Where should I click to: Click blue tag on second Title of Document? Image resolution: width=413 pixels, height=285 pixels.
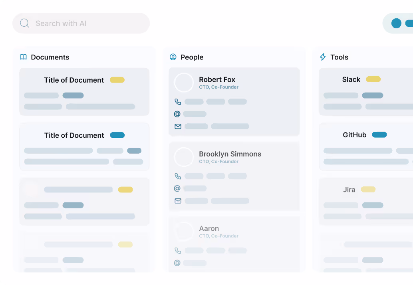coord(117,135)
